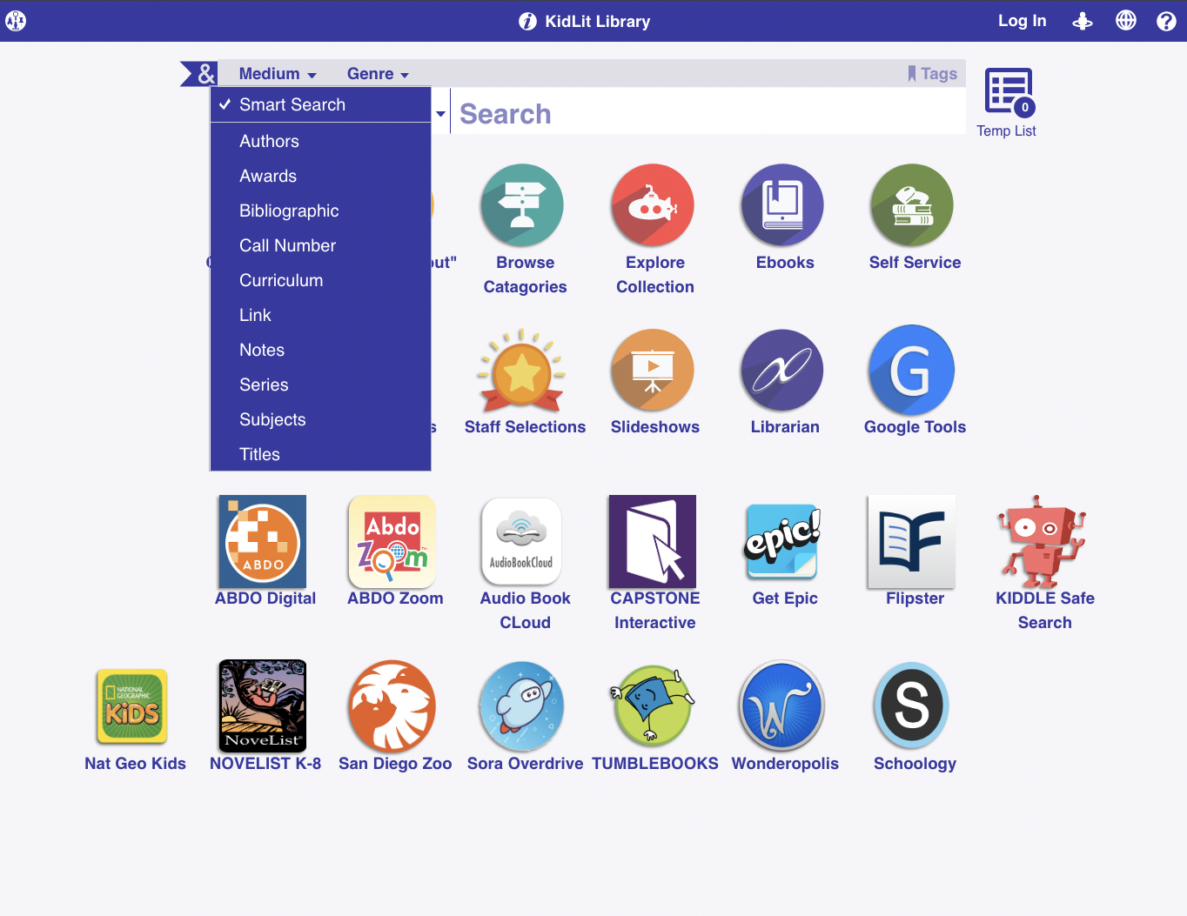Open the AudioBookCloud icon

(521, 542)
